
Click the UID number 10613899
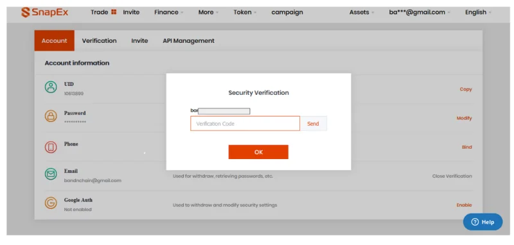[74, 94]
